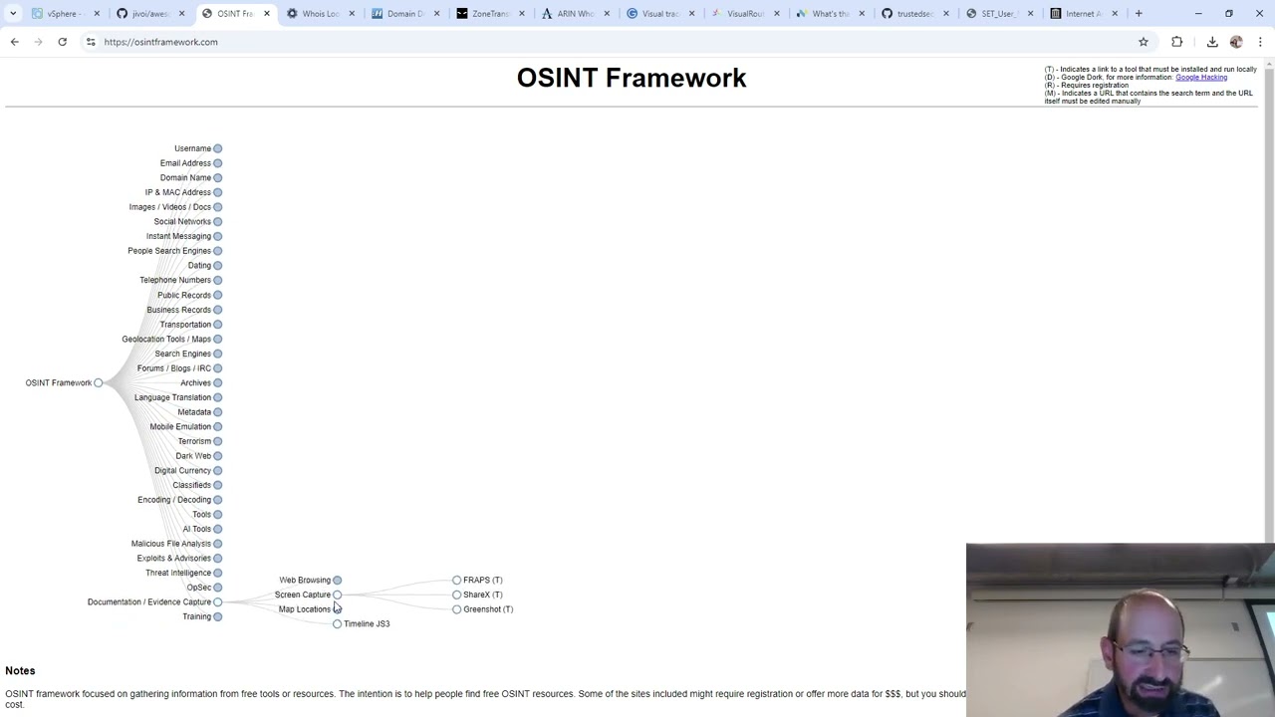Screen dimensions: 1275x717
Task: Click the Forums / Blogs / IRC label
Action: tap(174, 368)
